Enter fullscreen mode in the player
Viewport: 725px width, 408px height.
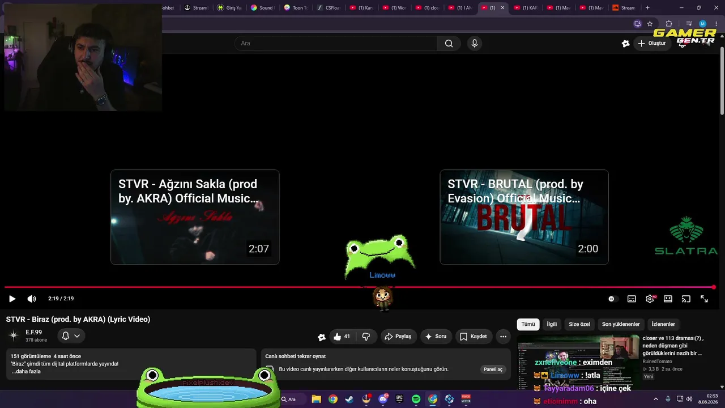tap(704, 299)
